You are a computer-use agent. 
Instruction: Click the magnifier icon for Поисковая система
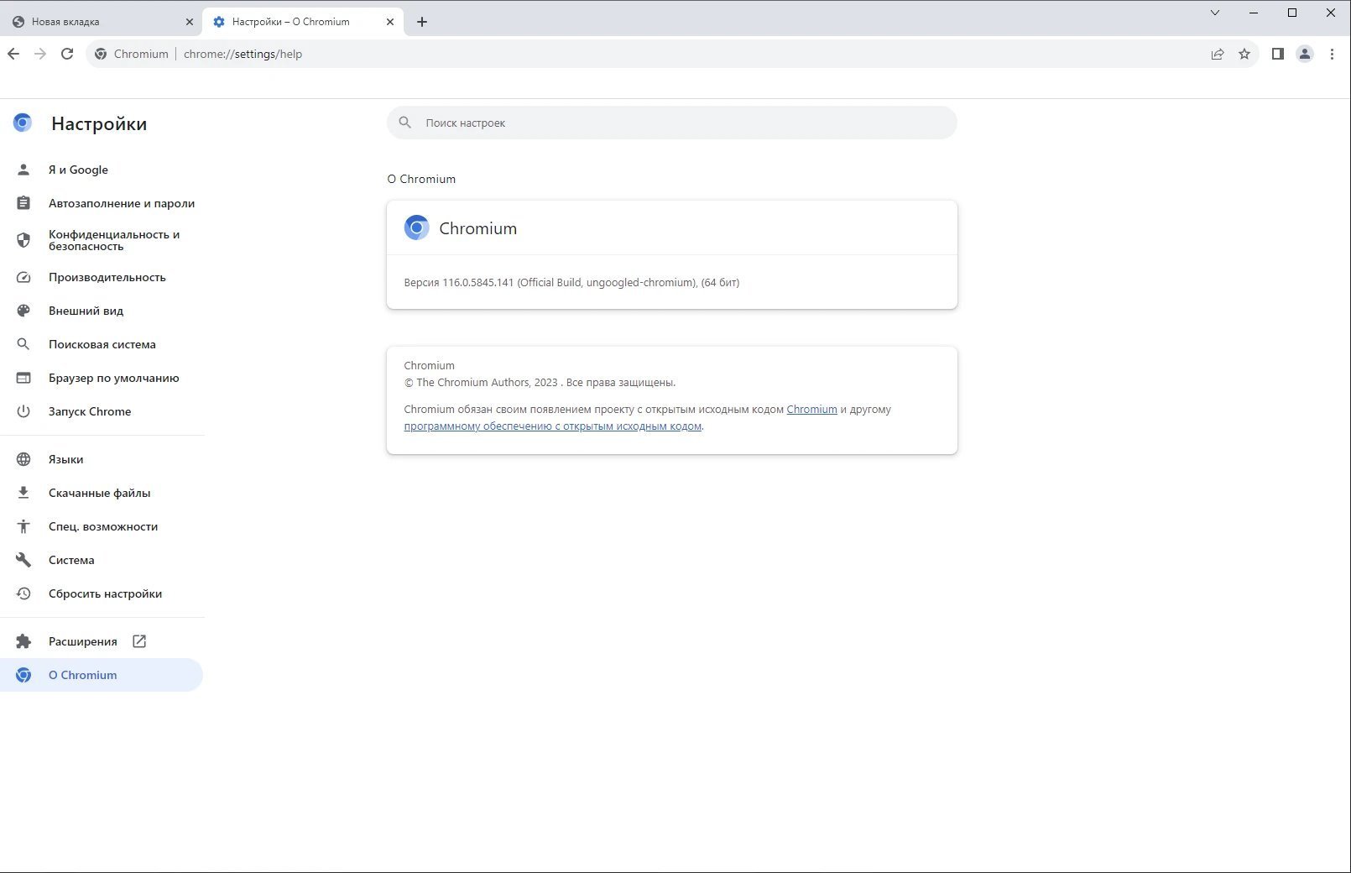point(23,344)
